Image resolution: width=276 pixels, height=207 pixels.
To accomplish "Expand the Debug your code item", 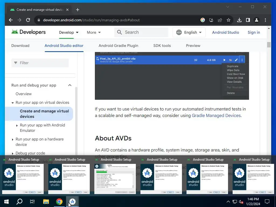I will 12,153.
